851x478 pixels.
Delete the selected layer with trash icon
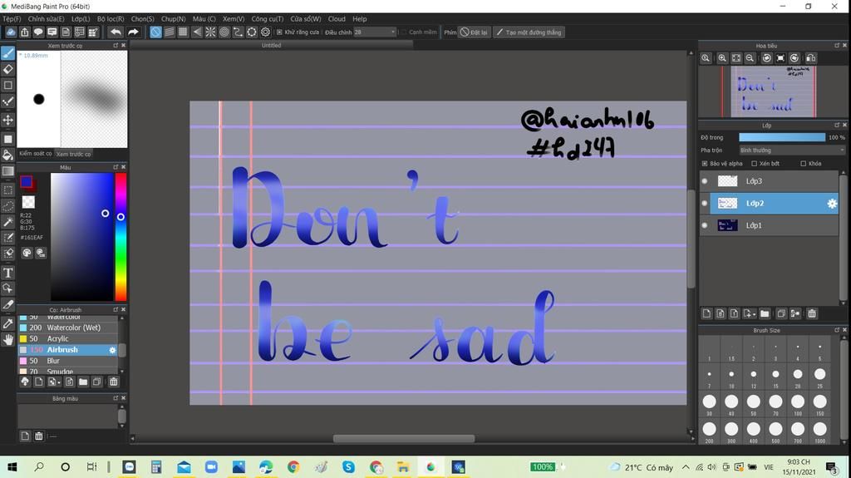(812, 313)
